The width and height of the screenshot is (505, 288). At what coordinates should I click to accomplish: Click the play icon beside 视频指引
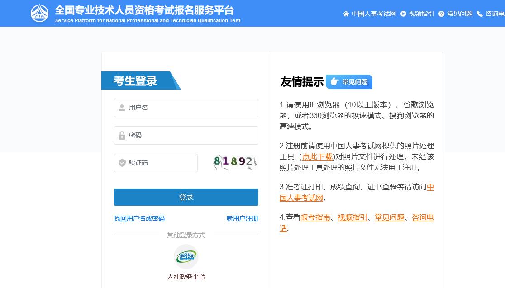pos(403,14)
